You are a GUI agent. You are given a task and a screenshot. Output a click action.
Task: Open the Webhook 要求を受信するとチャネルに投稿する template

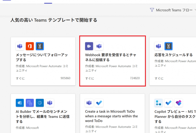111,57
